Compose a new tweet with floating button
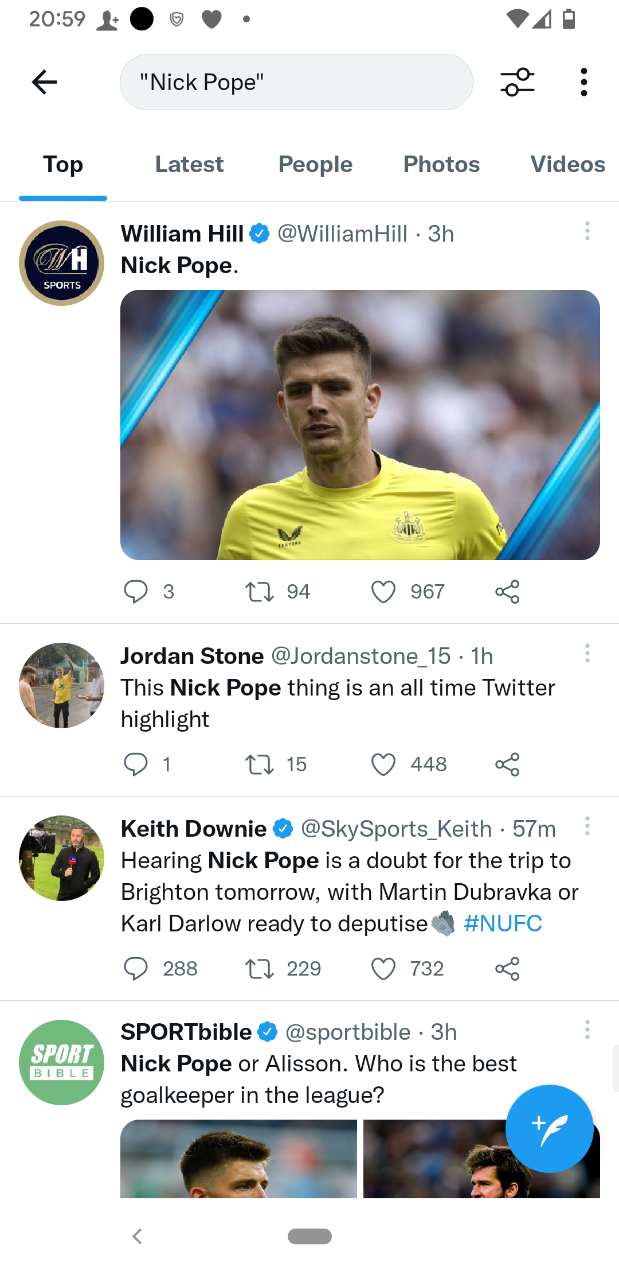This screenshot has height=1274, width=619. click(549, 1128)
